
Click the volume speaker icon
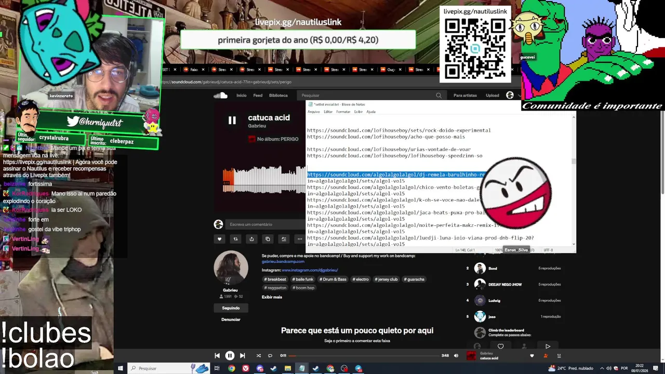pyautogui.click(x=456, y=356)
